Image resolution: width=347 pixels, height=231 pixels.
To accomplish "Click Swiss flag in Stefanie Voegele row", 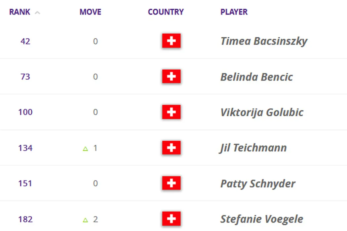I will (171, 219).
